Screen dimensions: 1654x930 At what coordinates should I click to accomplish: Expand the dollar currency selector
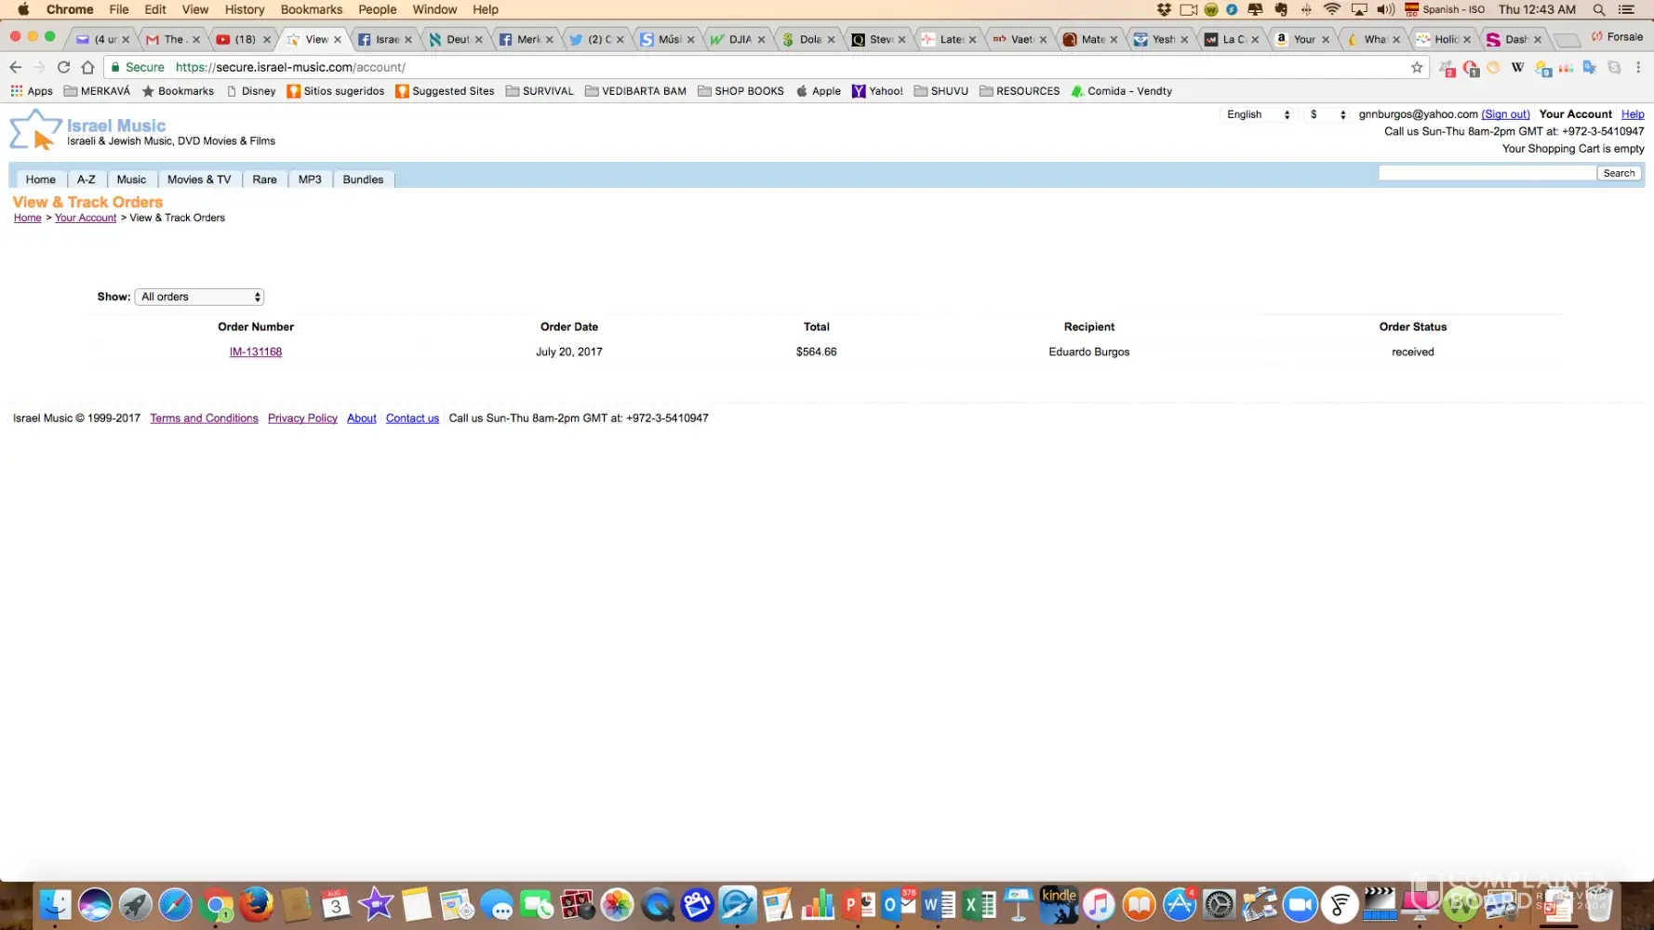point(1327,114)
